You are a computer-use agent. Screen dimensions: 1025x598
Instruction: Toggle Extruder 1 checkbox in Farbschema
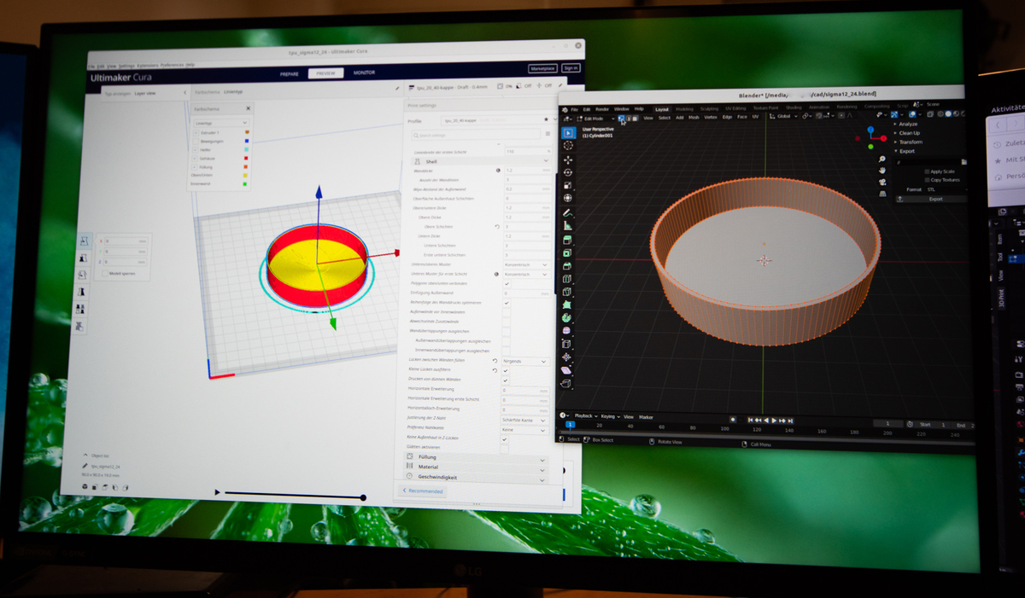tap(196, 133)
